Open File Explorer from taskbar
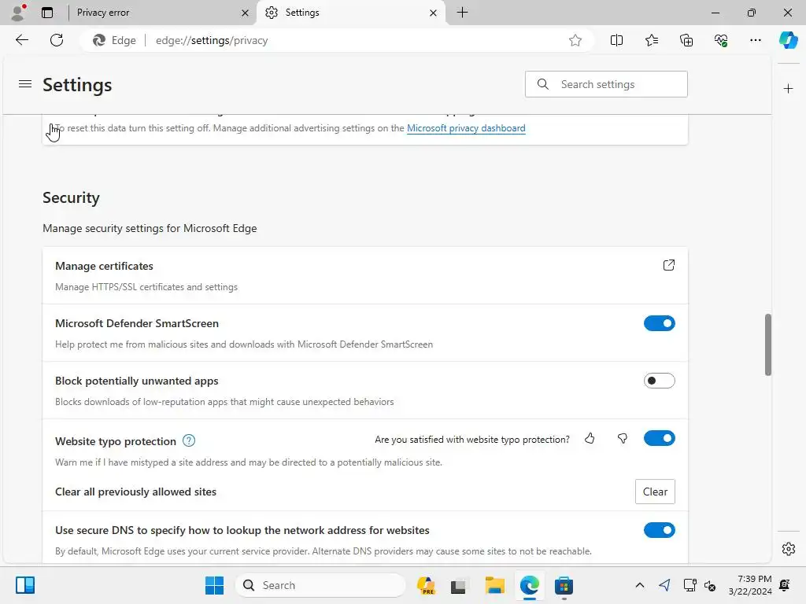Image resolution: width=806 pixels, height=604 pixels. click(x=494, y=585)
